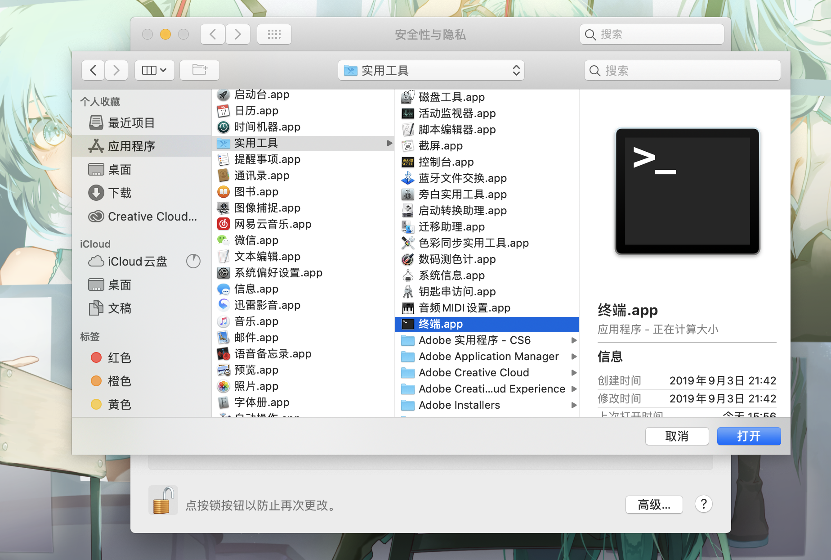
Task: Click the new folder toolbar button
Action: click(x=200, y=70)
